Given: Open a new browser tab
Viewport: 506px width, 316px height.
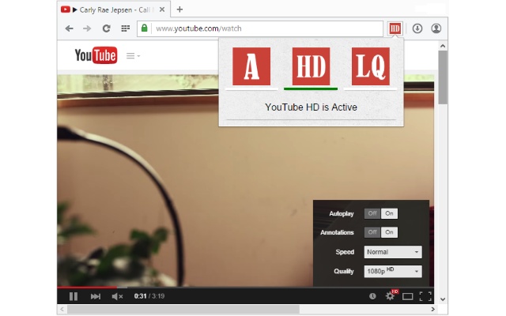Looking at the screenshot, I should [179, 9].
